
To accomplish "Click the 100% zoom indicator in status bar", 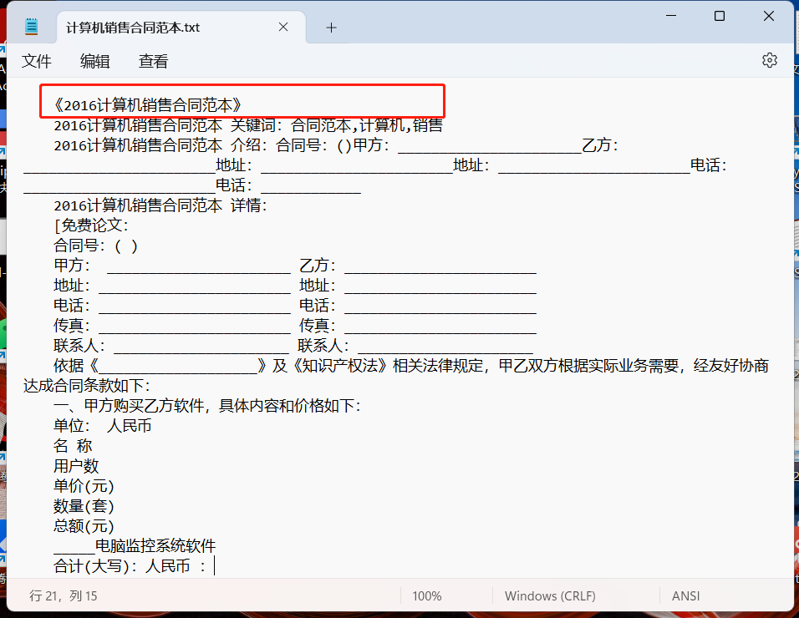I will tap(427, 595).
